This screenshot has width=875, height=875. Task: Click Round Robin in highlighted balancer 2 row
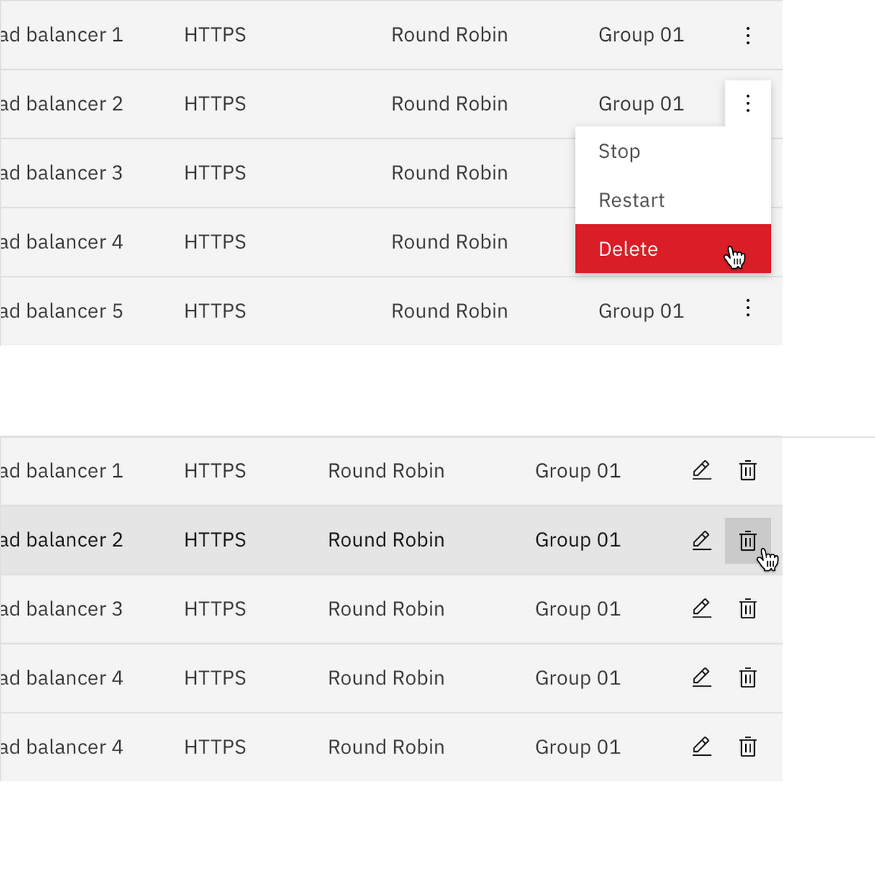coord(386,540)
